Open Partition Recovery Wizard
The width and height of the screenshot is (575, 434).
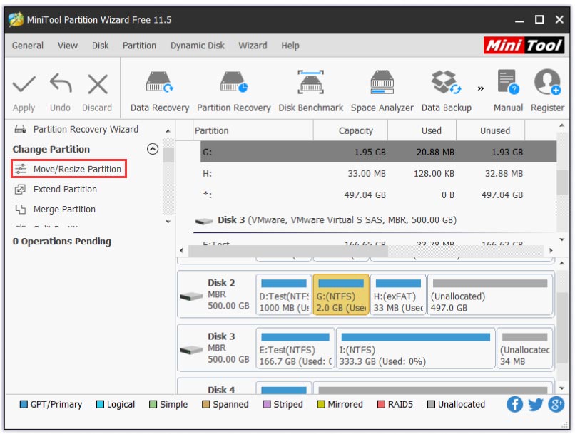click(86, 129)
